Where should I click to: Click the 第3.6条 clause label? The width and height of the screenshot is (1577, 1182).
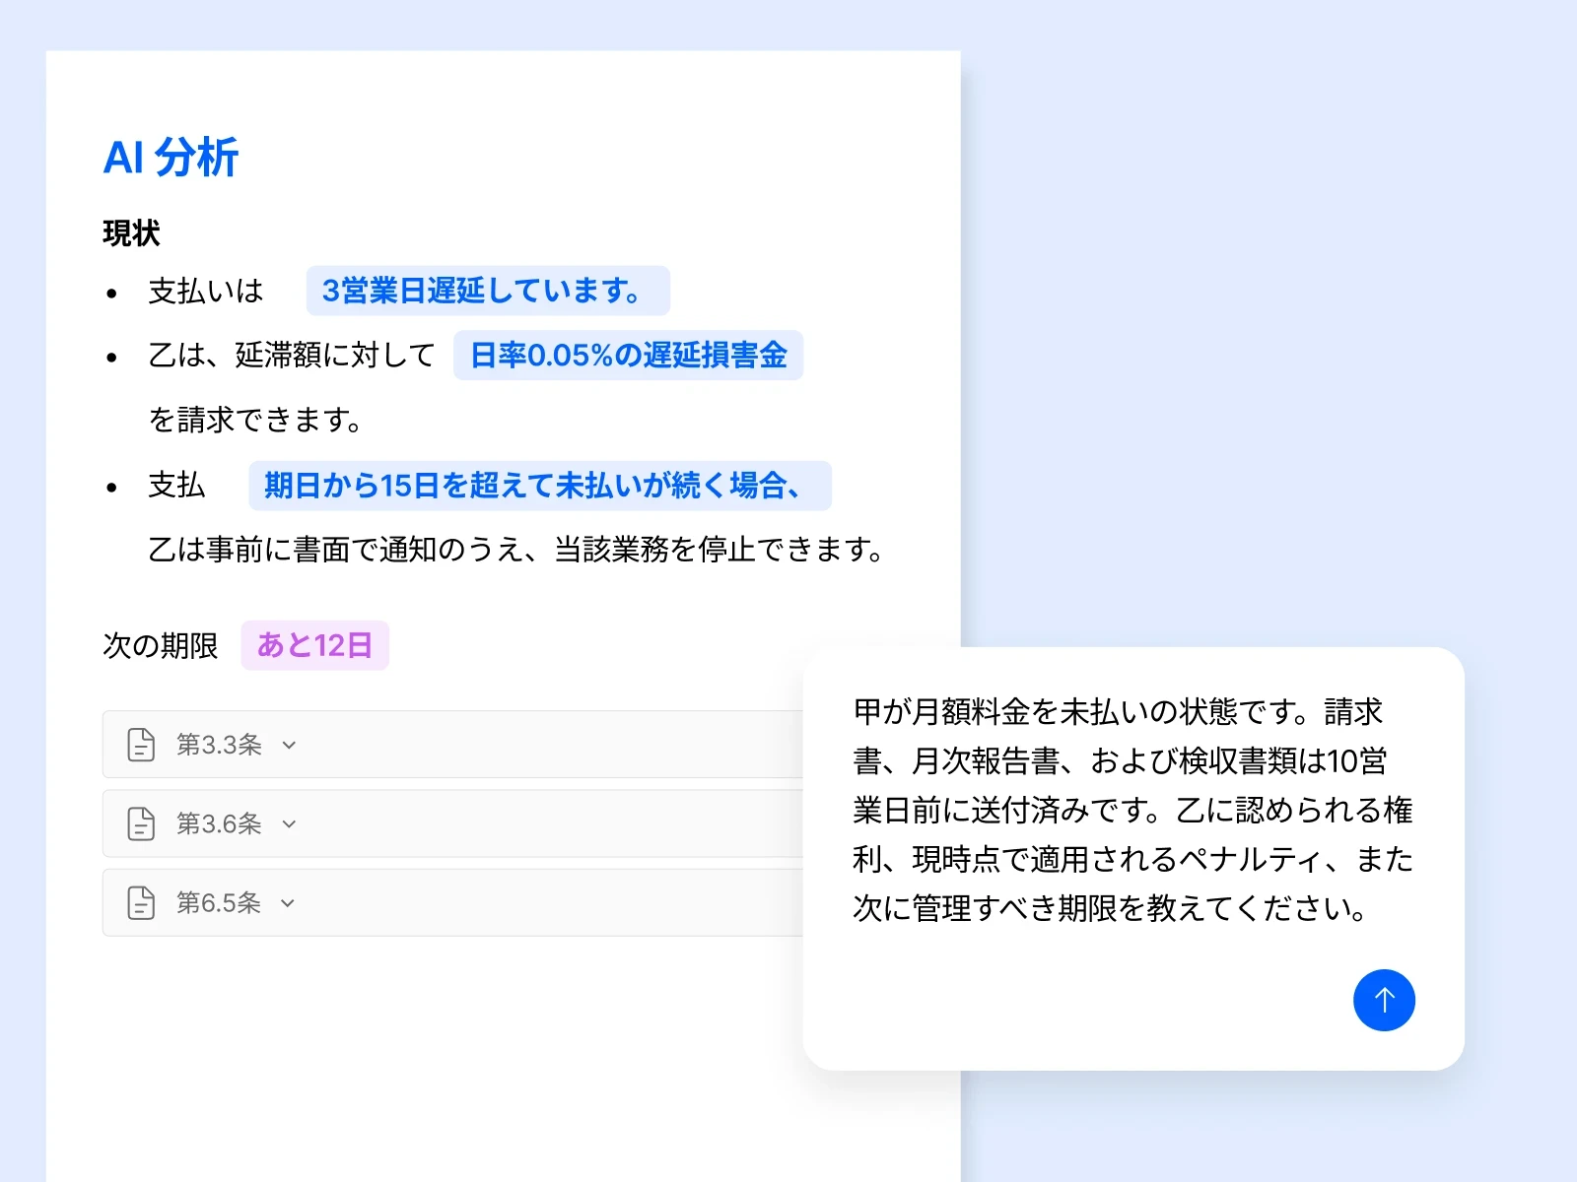point(219,823)
